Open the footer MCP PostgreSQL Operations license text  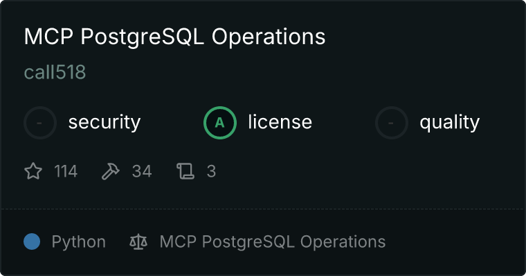273,241
